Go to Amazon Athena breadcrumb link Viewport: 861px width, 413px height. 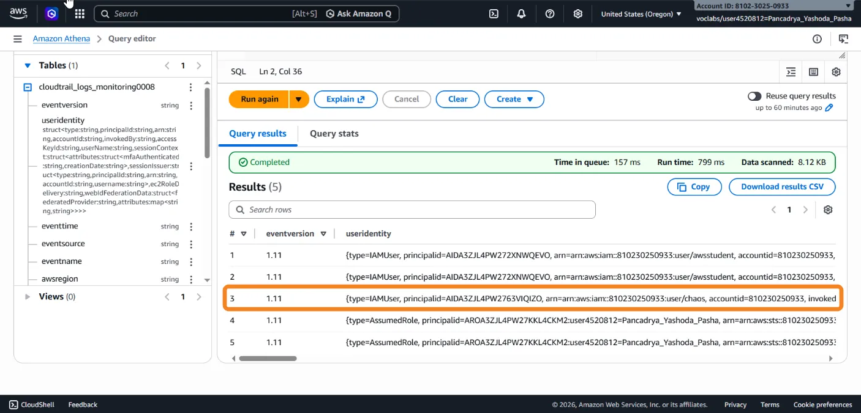pyautogui.click(x=61, y=38)
